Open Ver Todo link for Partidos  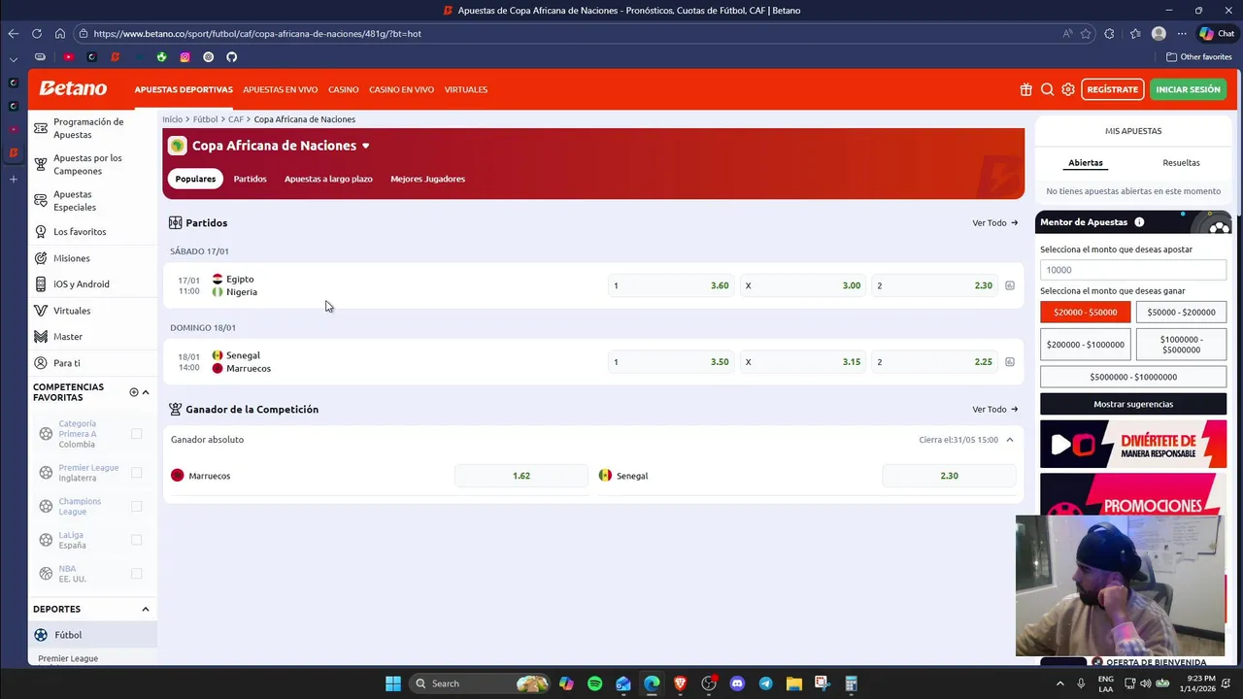coord(994,223)
